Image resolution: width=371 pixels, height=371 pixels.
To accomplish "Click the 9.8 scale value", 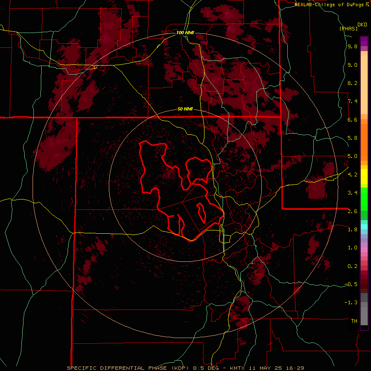I will [x=352, y=46].
